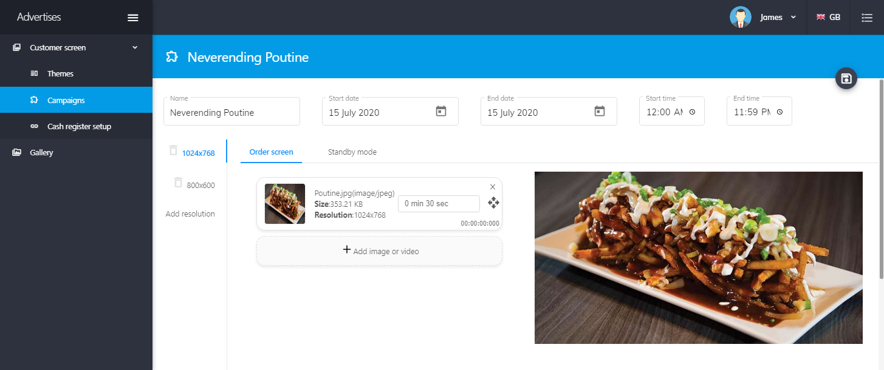
Task: Open the Start date calendar picker
Action: click(441, 112)
